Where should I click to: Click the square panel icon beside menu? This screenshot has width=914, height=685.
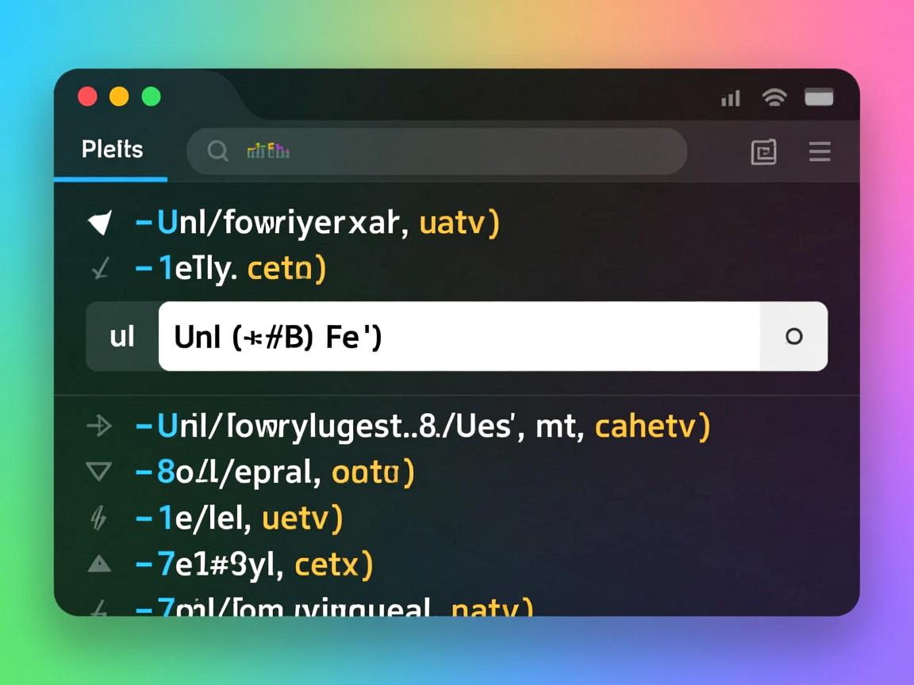[x=763, y=151]
